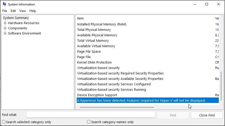Click the Find what input field
This screenshot has width=225, height=126.
[91, 115]
